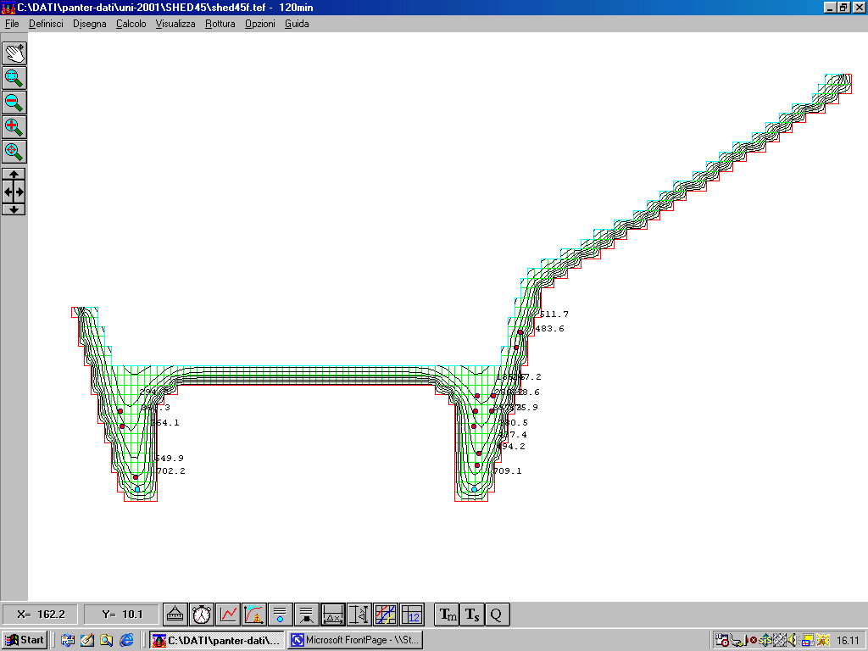Click the zoom extents target magnifier
Screen dimensions: 868x651
coord(14,152)
